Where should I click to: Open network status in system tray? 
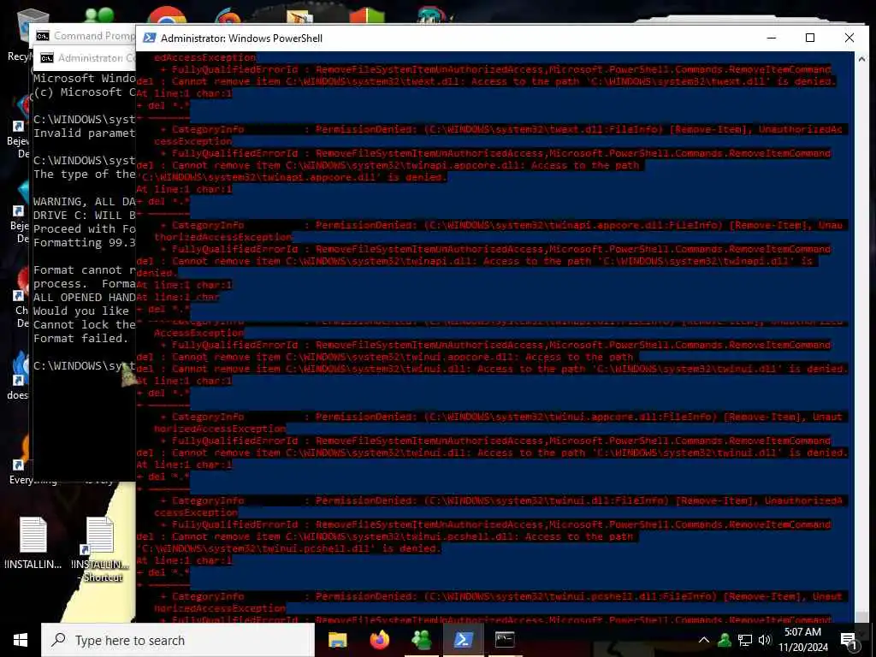[745, 640]
